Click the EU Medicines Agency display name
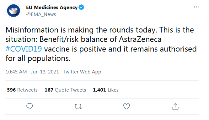 pyautogui.click(x=52, y=7)
